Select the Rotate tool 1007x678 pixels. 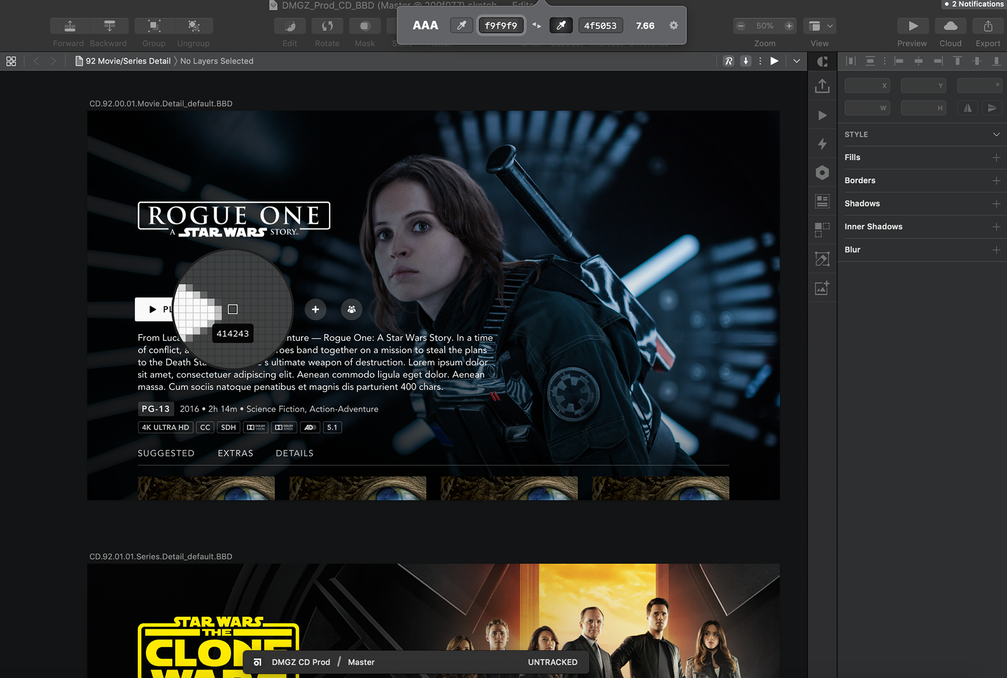tap(327, 26)
